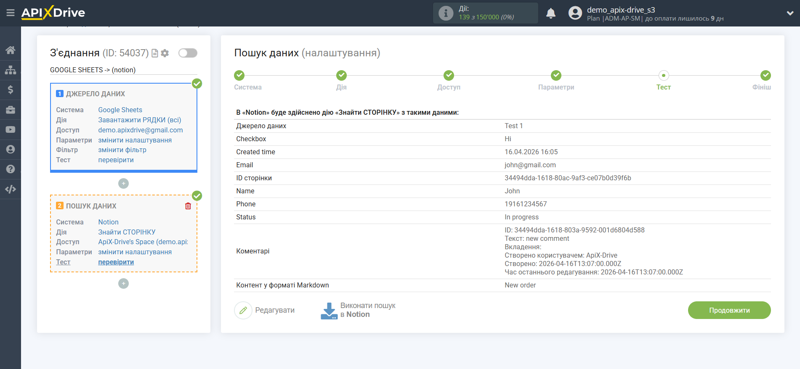The width and height of the screenshot is (800, 369).
Task: Go to the 'Система' step
Action: (239, 75)
